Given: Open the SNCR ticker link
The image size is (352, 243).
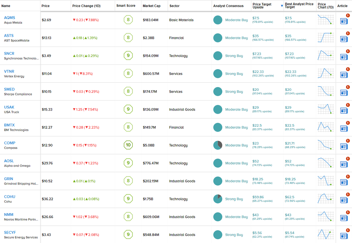Looking at the screenshot, I should (9, 53).
